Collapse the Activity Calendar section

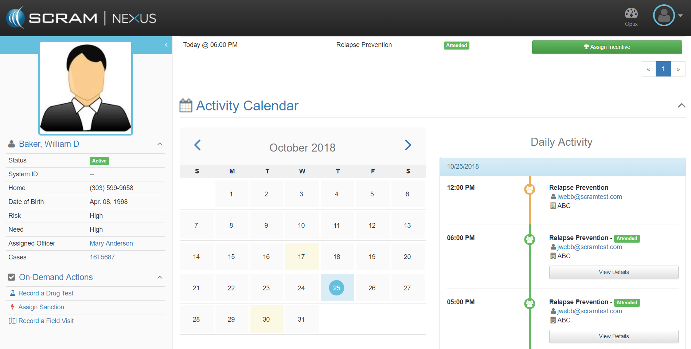click(x=681, y=106)
